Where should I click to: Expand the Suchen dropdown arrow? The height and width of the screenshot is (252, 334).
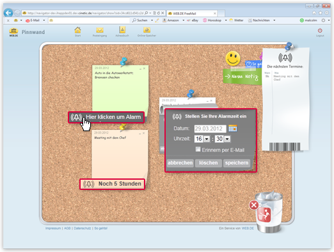152,20
